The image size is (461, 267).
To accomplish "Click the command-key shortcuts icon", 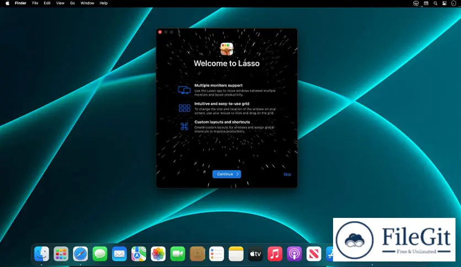I will click(184, 126).
